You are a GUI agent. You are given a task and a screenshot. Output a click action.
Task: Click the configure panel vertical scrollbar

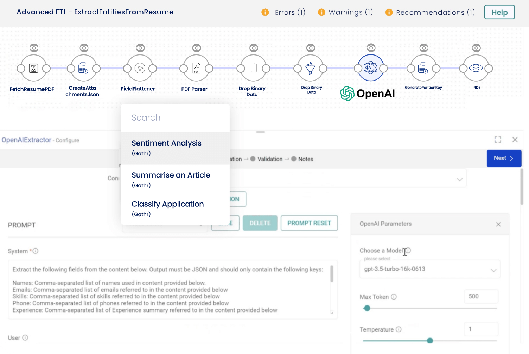tap(522, 187)
